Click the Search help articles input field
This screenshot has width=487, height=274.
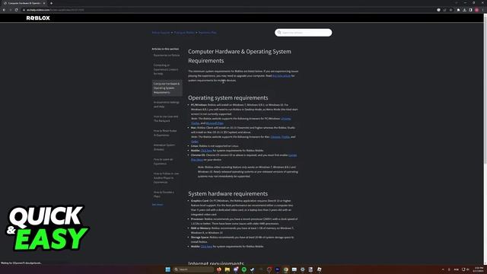pos(303,33)
